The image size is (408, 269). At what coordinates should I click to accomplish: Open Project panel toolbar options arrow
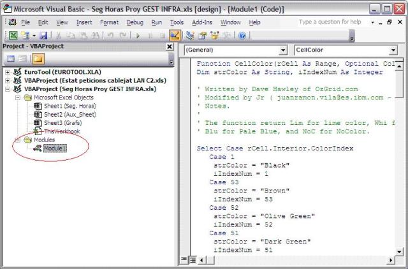tap(171, 59)
